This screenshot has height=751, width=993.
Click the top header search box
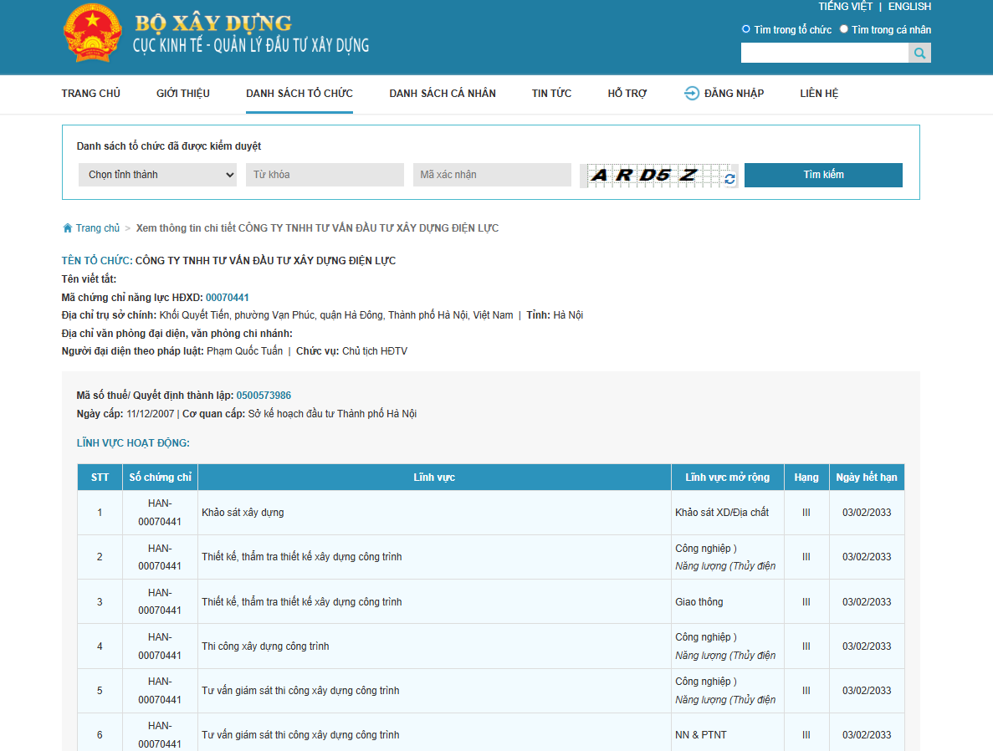(824, 54)
